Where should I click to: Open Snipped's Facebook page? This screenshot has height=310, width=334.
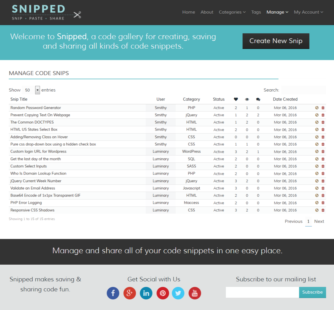click(113, 293)
